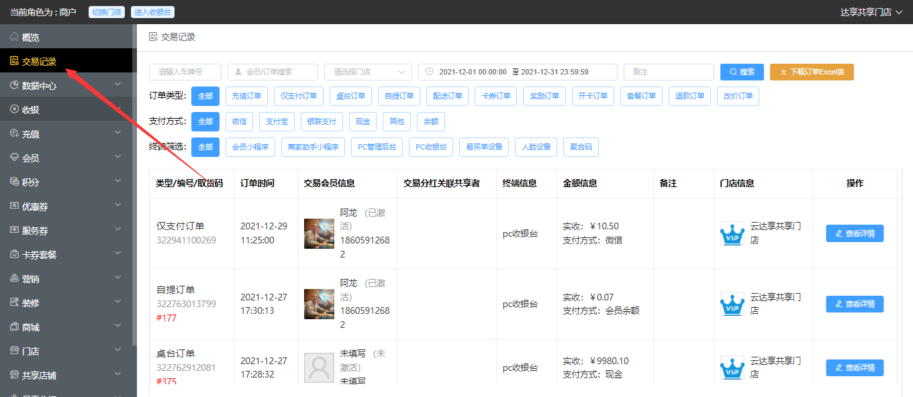Filter terminal by 聚合码
913x397 pixels.
tap(581, 147)
